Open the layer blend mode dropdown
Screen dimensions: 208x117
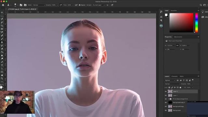coord(173,84)
